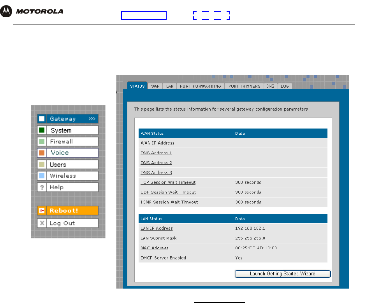This screenshot has height=303, width=366.
Task: Click the DNS Address 3 link
Action: [156, 173]
